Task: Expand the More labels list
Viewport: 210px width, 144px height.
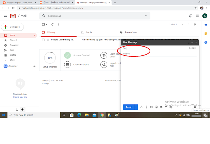Action: pyautogui.click(x=12, y=60)
